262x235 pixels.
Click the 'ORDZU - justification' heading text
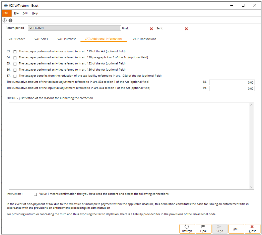[x=50, y=98]
